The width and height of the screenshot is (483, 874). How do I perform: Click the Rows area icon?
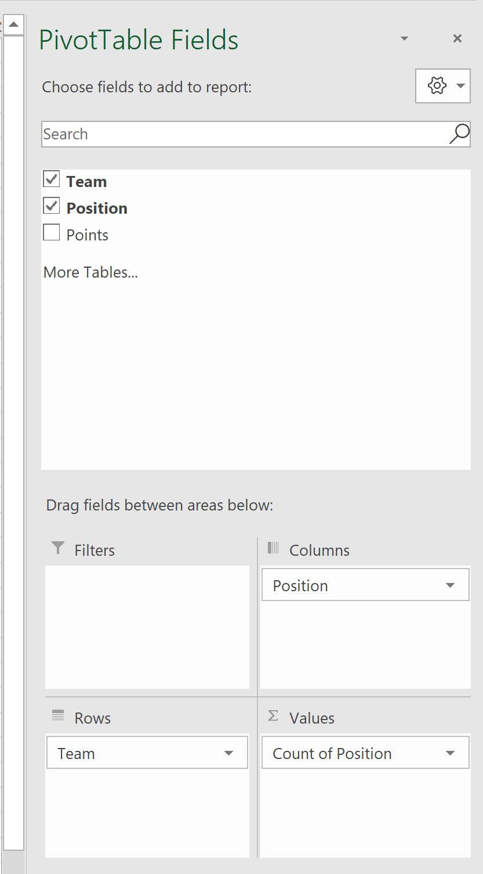(58, 715)
